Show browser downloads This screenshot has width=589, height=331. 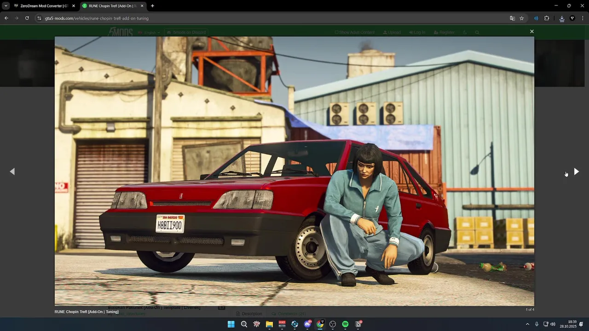pyautogui.click(x=562, y=18)
